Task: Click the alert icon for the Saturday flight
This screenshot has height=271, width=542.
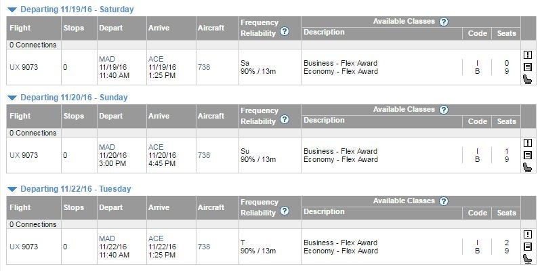Action: (528, 55)
